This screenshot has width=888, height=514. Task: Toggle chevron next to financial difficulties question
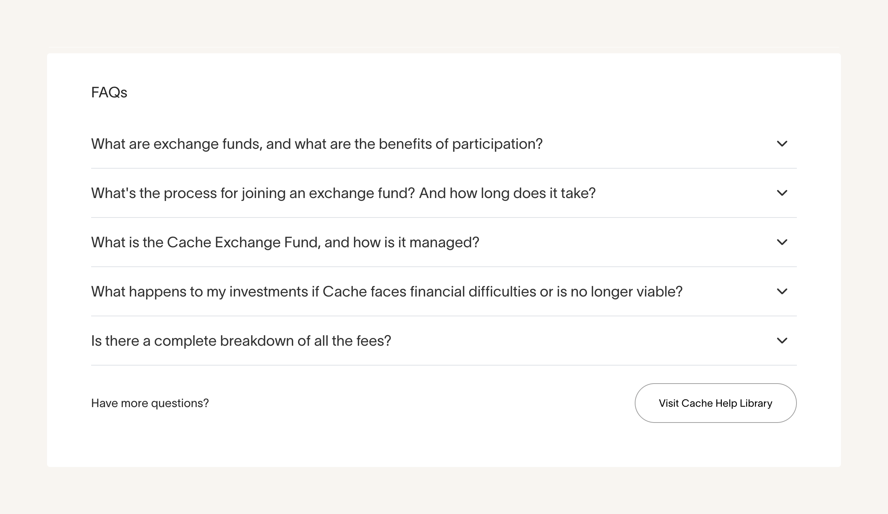(x=782, y=291)
